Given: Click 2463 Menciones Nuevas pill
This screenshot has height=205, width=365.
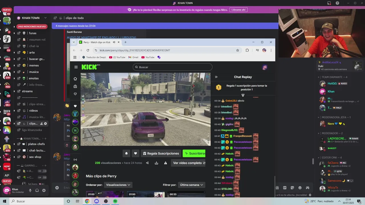Looking at the screenshot, I should [x=32, y=26].
